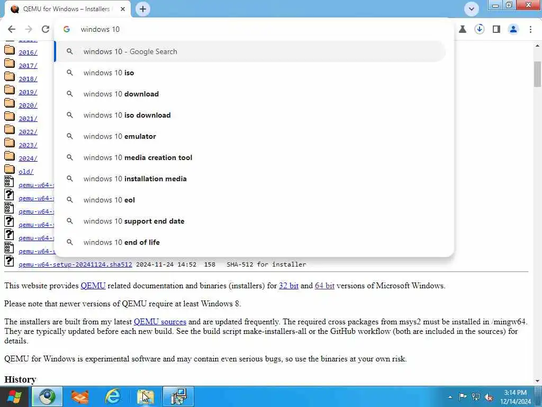Select 'windows 10 media creation tool' suggestion

[250, 157]
